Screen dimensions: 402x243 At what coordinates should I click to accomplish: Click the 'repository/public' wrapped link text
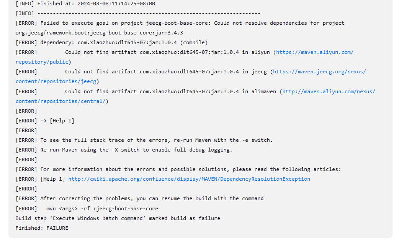pos(42,62)
